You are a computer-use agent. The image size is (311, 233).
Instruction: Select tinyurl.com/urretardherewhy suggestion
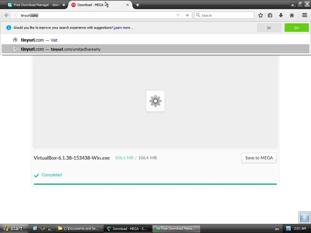tap(155, 49)
